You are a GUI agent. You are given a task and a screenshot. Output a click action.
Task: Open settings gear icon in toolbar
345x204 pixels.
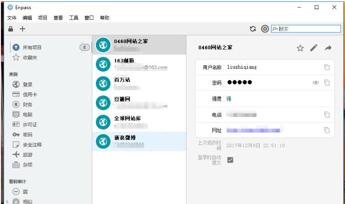(x=265, y=29)
